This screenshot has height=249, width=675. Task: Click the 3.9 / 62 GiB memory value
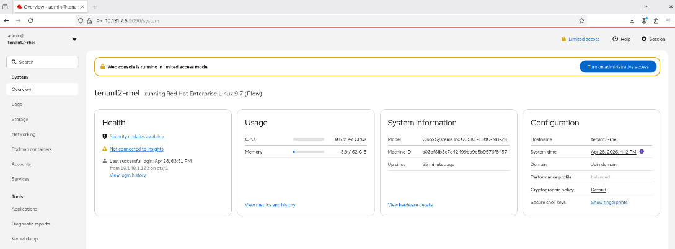pos(353,152)
